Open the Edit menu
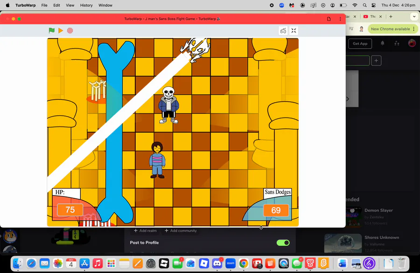Image resolution: width=420 pixels, height=273 pixels. [56, 5]
